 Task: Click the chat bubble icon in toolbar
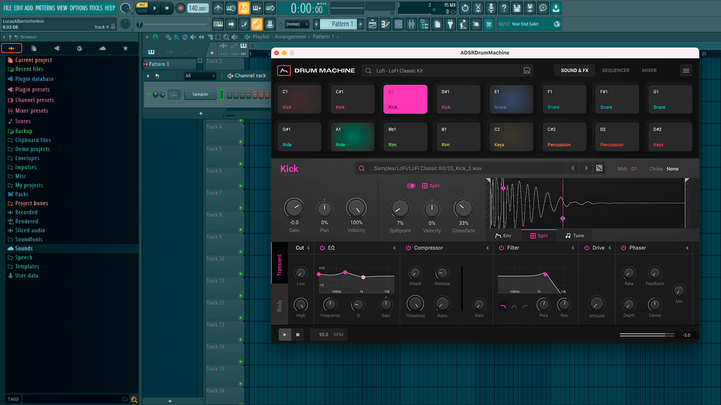click(543, 8)
